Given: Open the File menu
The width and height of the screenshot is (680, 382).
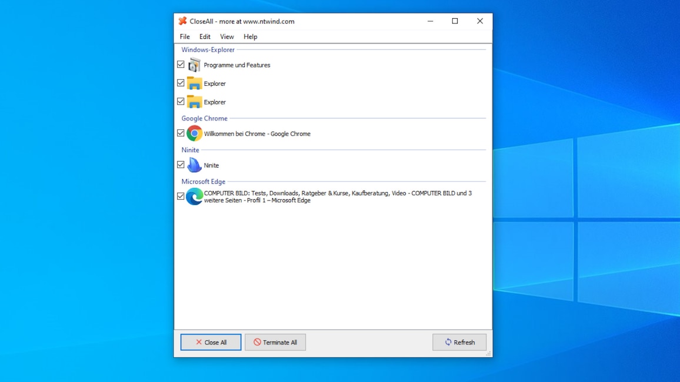Looking at the screenshot, I should pos(185,37).
